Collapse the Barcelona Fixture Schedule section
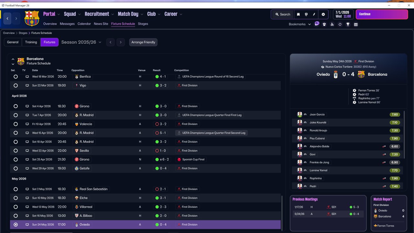 (x=13, y=59)
